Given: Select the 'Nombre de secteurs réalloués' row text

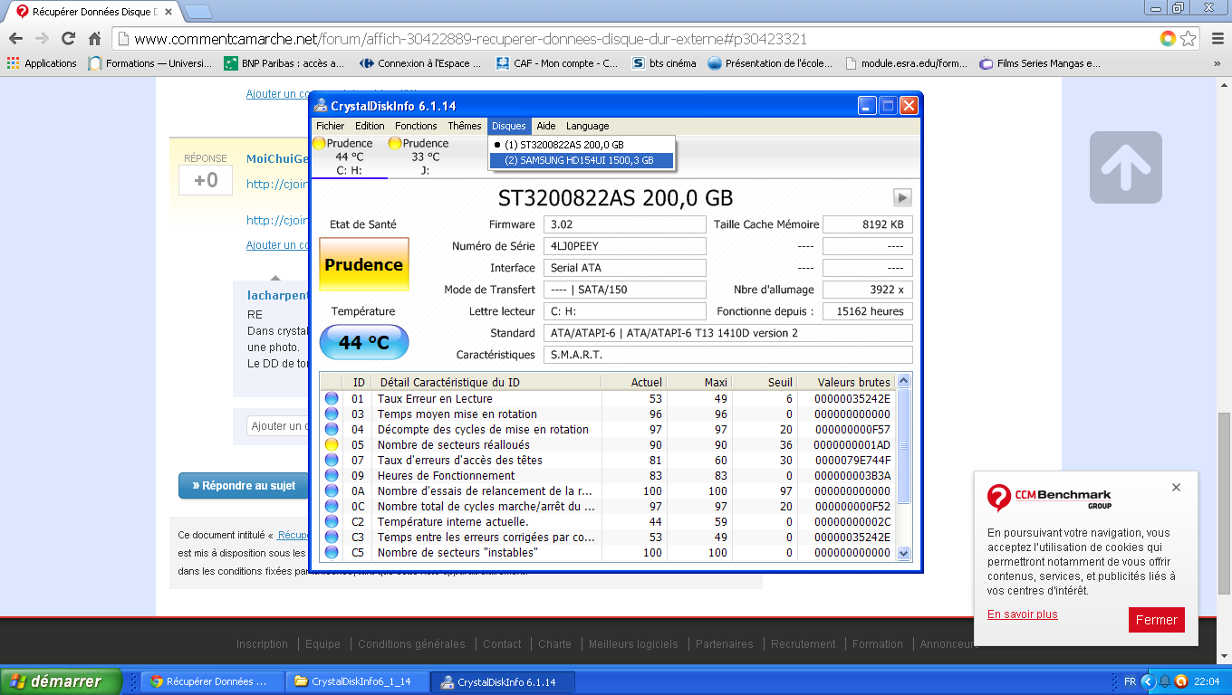Looking at the screenshot, I should (454, 444).
